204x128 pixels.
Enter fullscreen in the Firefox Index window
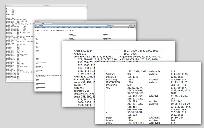click(x=135, y=22)
